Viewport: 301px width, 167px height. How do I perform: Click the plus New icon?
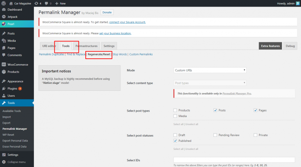[57, 3]
